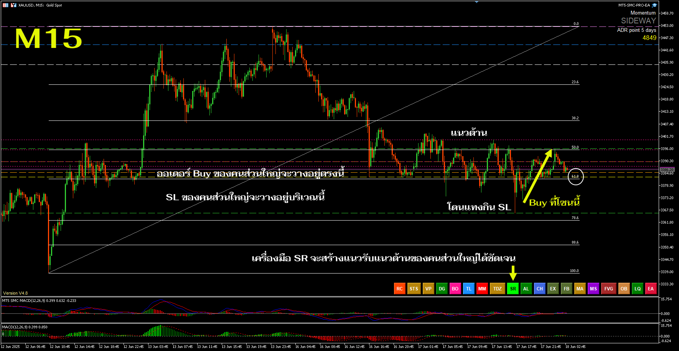
Task: Click the LQ liquidity button
Action: 638,289
